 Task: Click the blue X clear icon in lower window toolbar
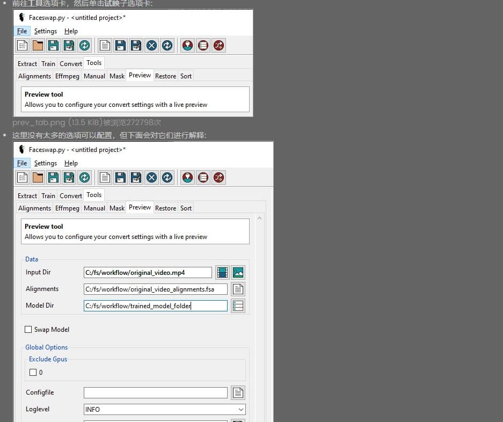[152, 178]
